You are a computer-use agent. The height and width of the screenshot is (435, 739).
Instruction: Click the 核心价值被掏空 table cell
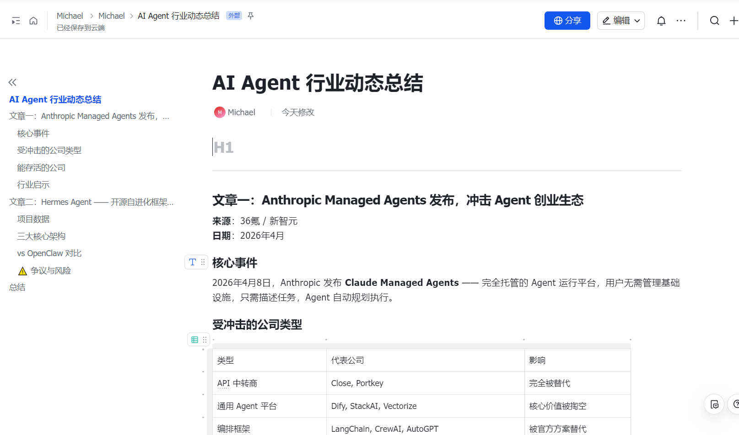577,406
